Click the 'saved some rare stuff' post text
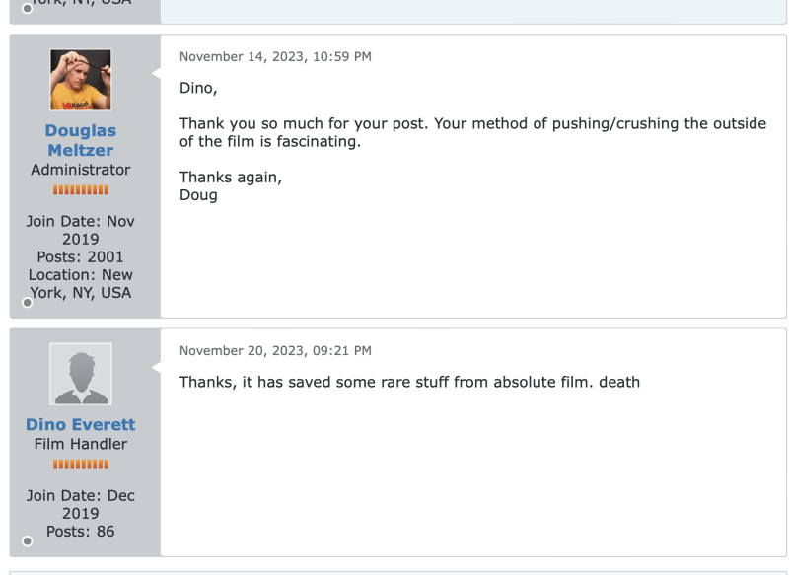789x575 pixels. pos(409,383)
